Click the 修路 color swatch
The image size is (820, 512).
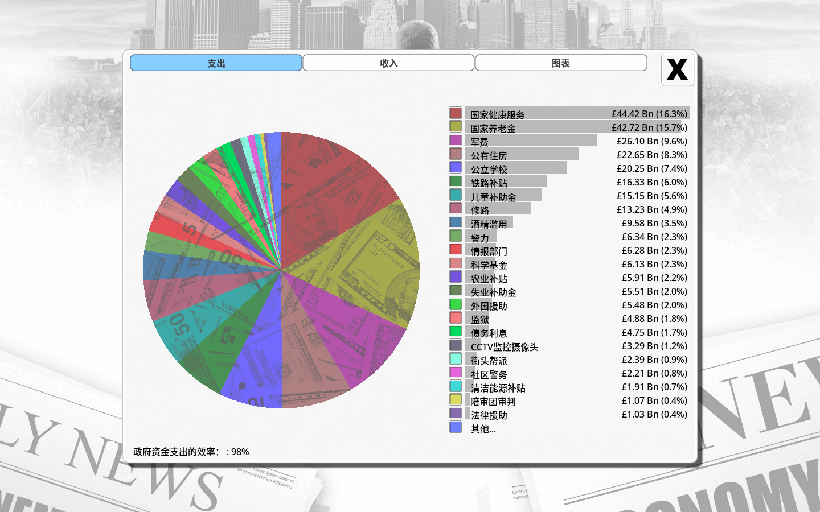pos(456,208)
